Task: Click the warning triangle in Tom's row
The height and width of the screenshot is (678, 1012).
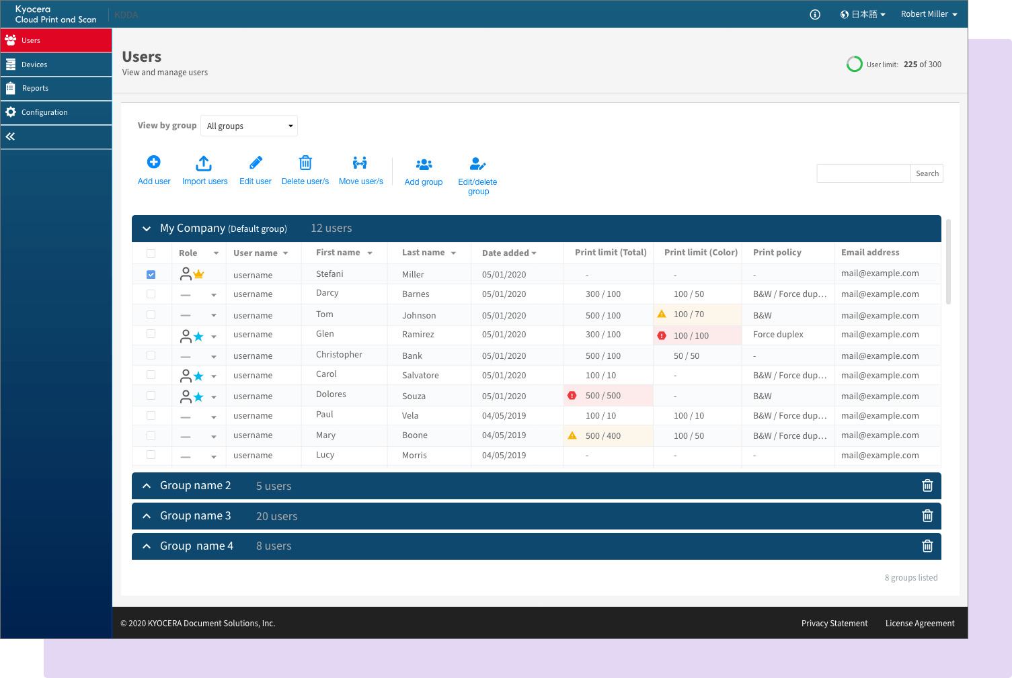Action: pos(662,314)
